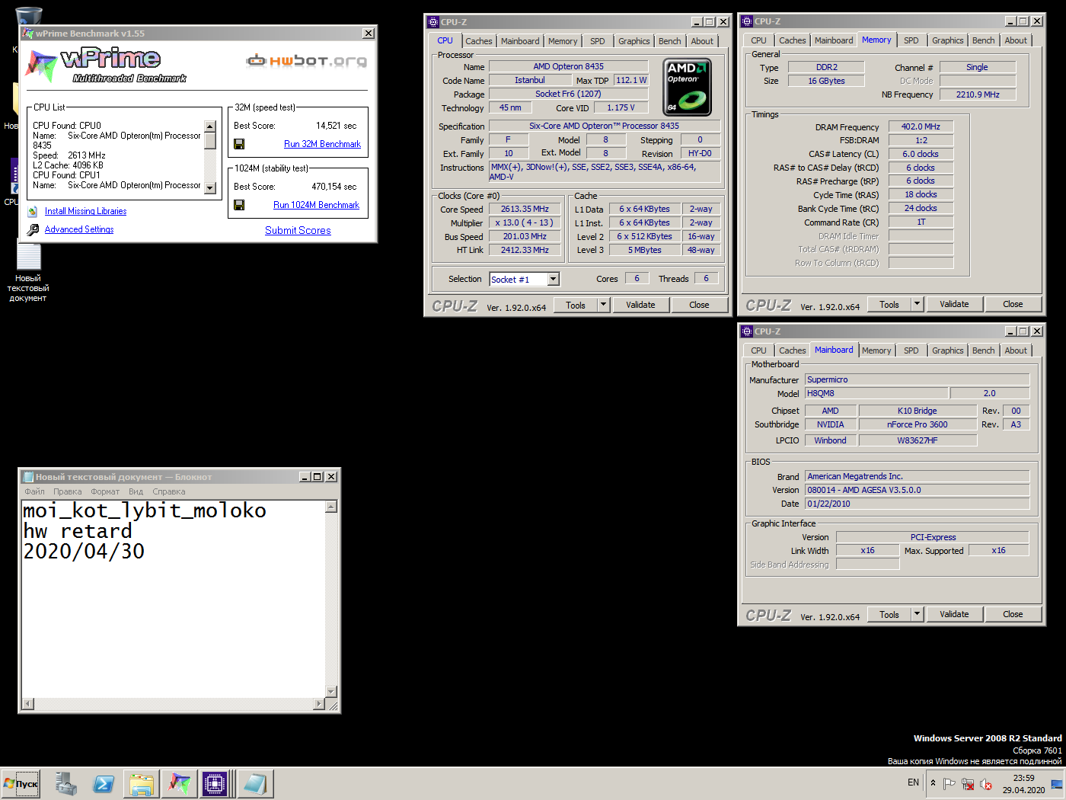Switch to CPU-Z in the taskbar

[x=215, y=784]
